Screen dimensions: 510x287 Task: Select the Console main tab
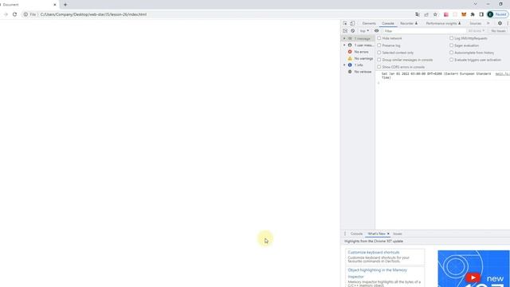388,23
